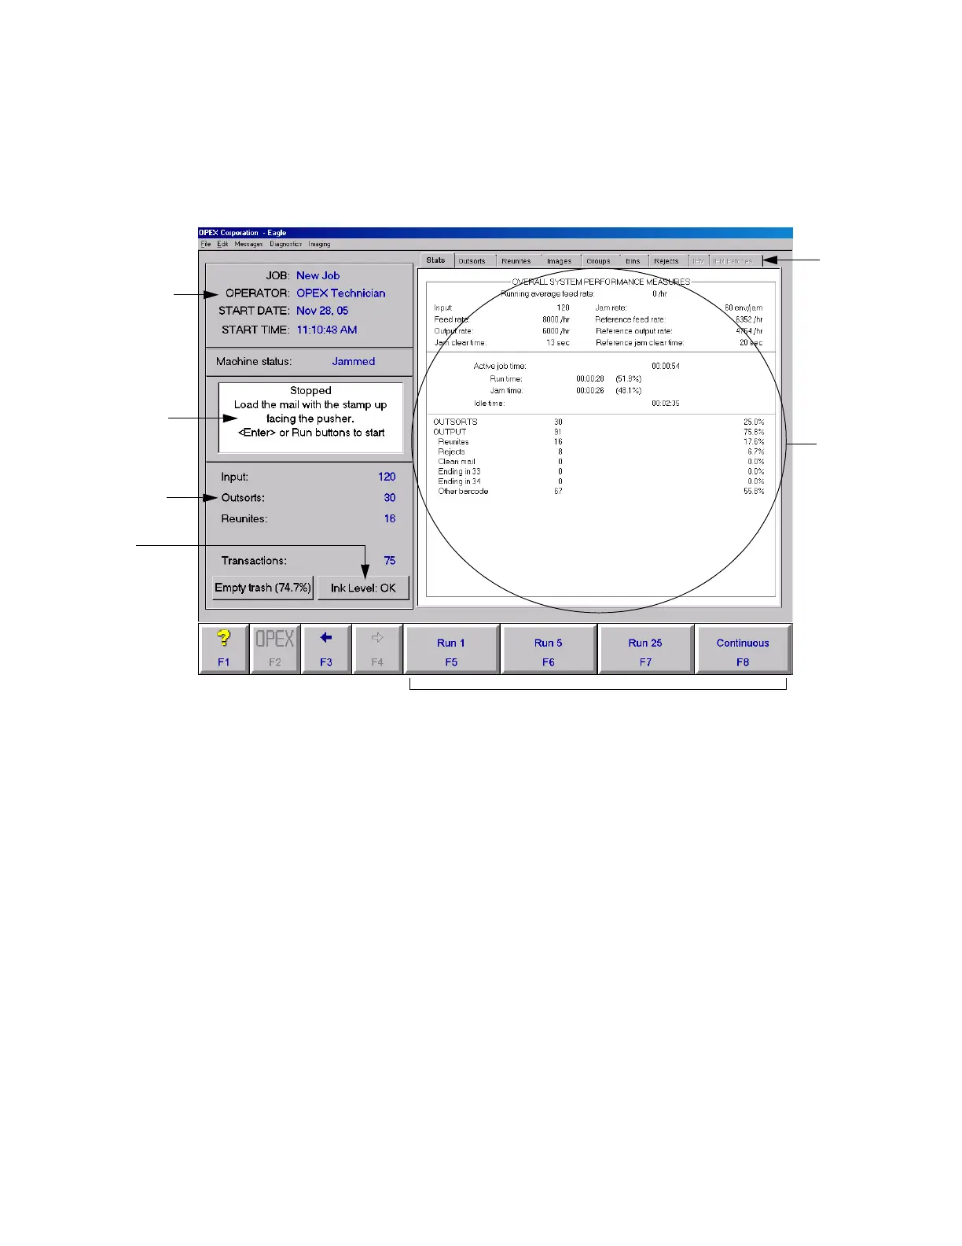Viewport: 962px width, 1246px height.
Task: Show the Images tab
Action: tap(560, 261)
